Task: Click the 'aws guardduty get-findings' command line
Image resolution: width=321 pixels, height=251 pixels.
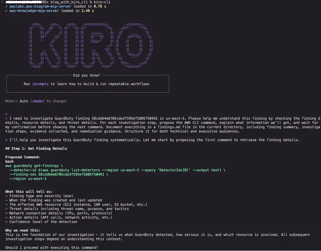Action: point(34,166)
